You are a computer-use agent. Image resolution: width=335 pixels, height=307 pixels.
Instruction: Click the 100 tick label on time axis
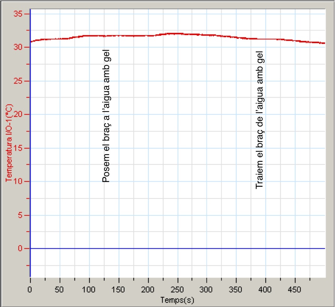tap(89, 290)
